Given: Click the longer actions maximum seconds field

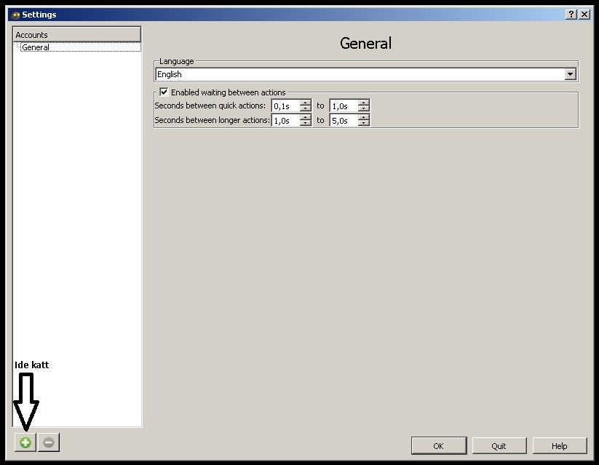Looking at the screenshot, I should click(343, 121).
